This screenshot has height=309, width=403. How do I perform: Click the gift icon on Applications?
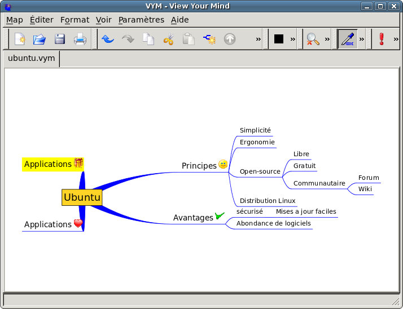78,163
